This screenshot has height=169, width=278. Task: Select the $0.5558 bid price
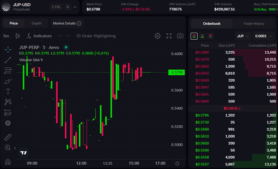point(202,157)
